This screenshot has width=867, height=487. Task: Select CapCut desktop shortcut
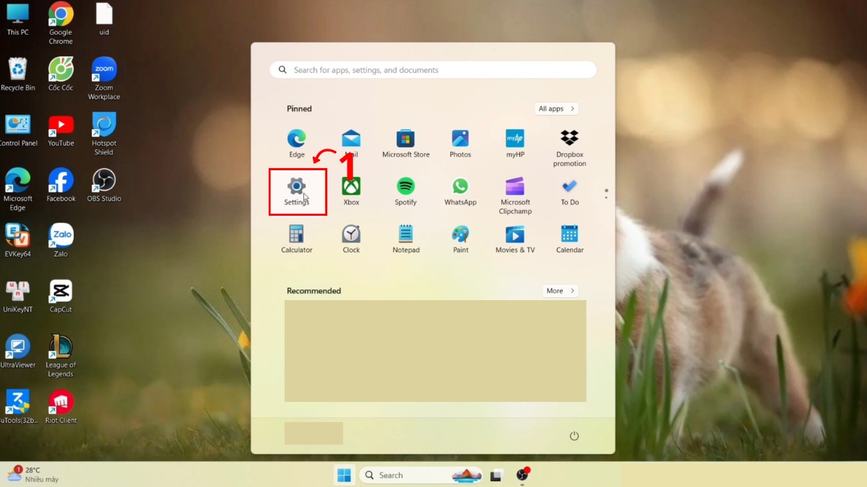coord(61,297)
